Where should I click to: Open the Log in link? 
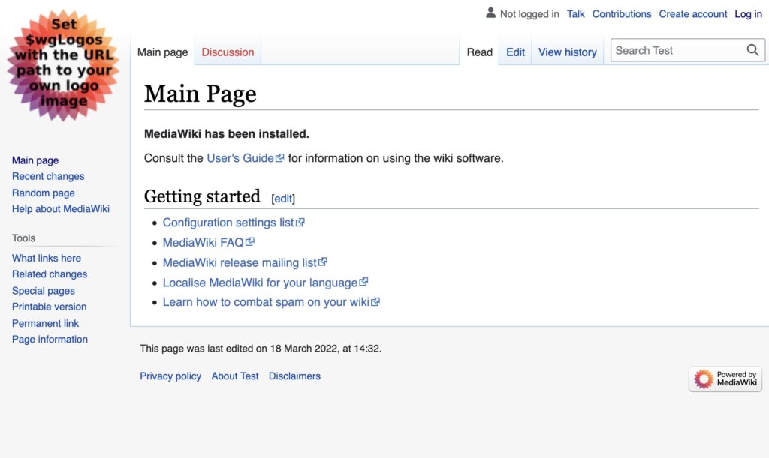[x=748, y=14]
